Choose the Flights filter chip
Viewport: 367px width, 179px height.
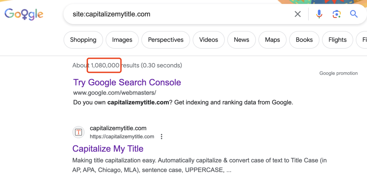coord(337,40)
